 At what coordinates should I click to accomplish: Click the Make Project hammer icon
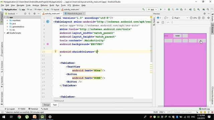143,9
